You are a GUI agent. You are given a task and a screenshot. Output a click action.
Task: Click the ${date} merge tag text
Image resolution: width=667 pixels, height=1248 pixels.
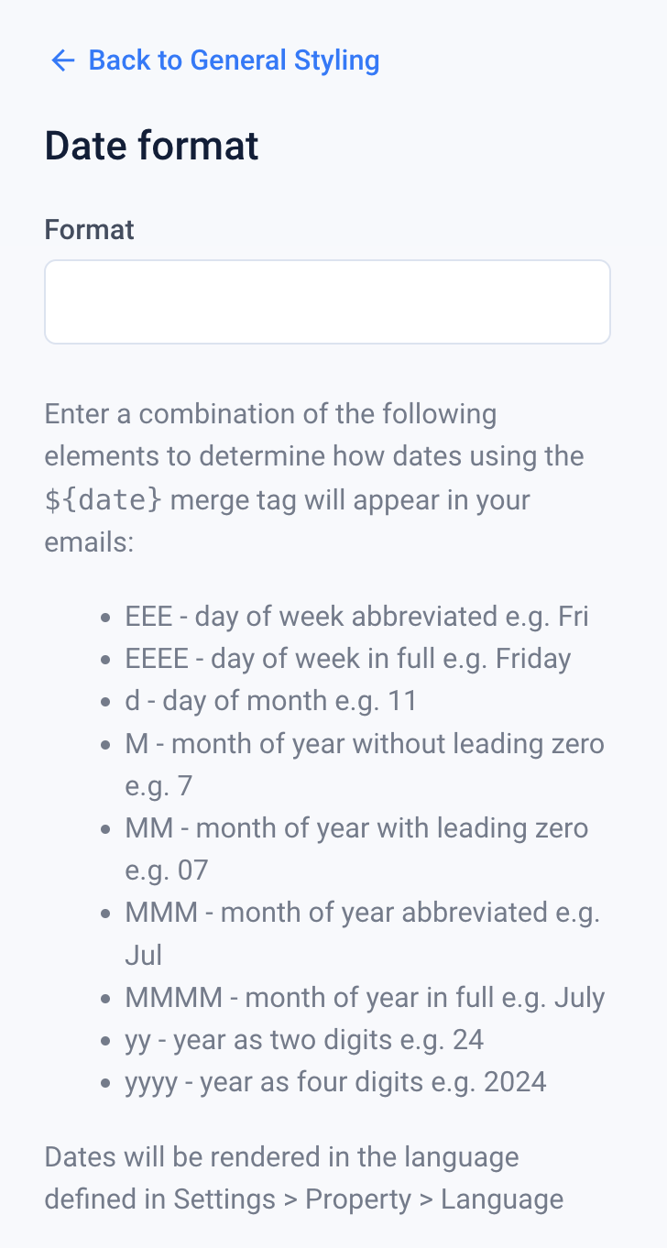click(104, 500)
